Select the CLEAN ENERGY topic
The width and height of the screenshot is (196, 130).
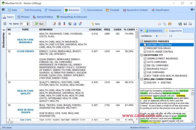pyautogui.click(x=25, y=51)
